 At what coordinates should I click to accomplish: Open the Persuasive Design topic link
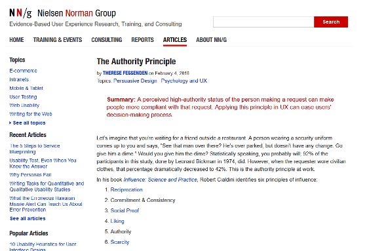click(135, 81)
